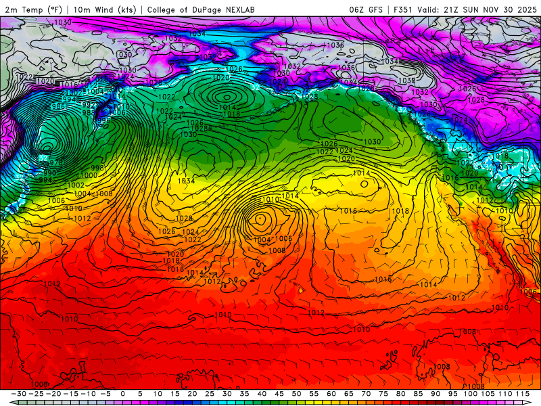Click the 60 value on the temperature scale
Screen dimensions: 541x406
pyautogui.click(x=331, y=394)
